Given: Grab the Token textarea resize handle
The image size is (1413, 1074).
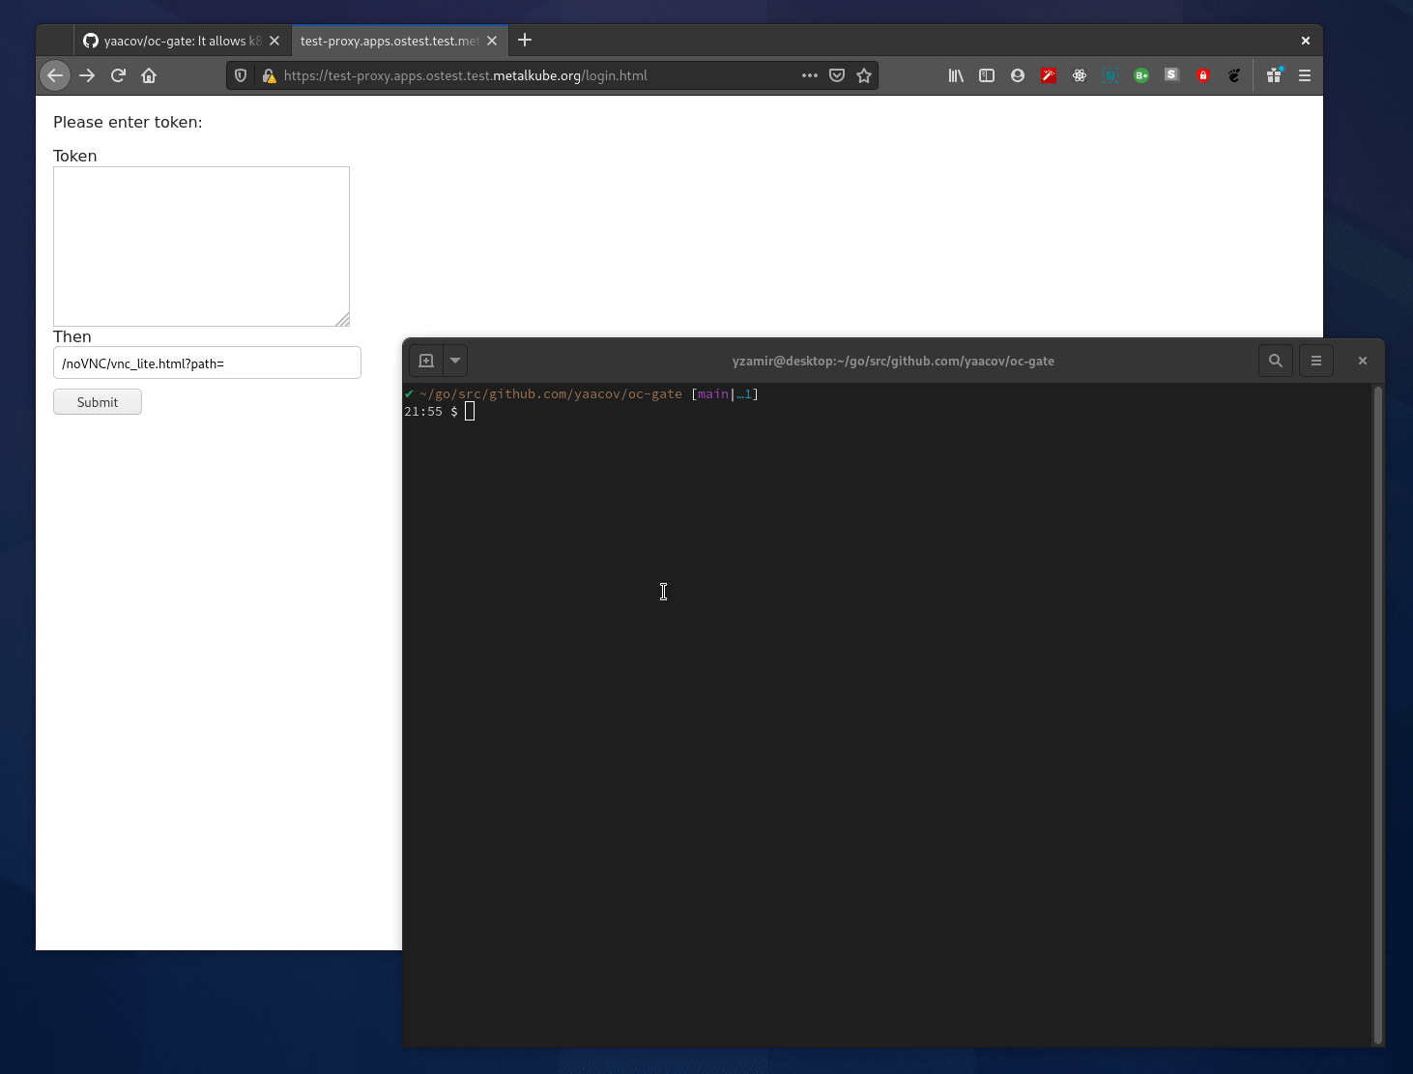Looking at the screenshot, I should coord(342,319).
